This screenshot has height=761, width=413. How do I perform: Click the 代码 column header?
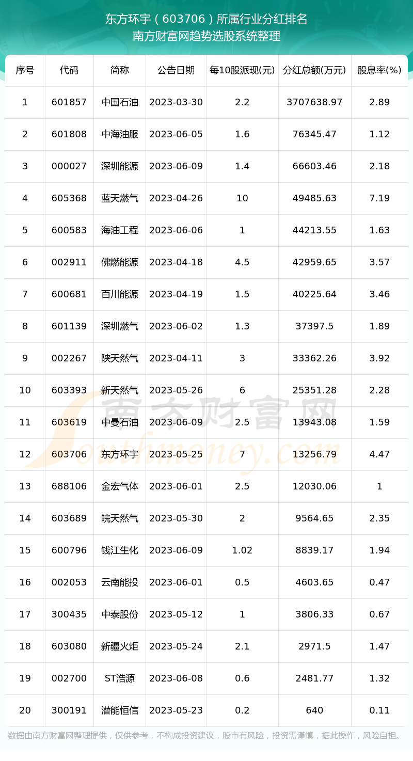click(x=69, y=70)
